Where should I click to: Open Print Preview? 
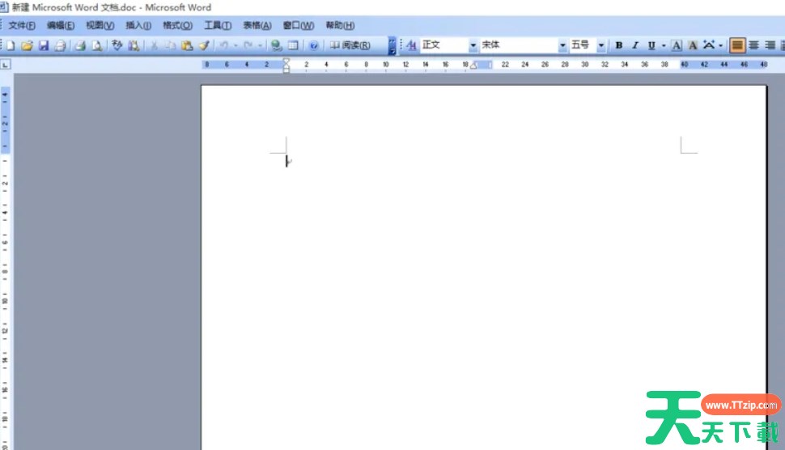97,45
